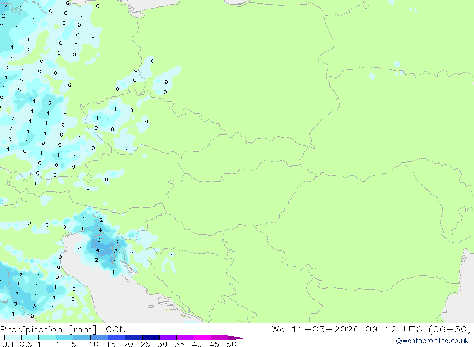Pick the 0.1–0.5 mm lightest cyan legend swatch

pyautogui.click(x=13, y=338)
